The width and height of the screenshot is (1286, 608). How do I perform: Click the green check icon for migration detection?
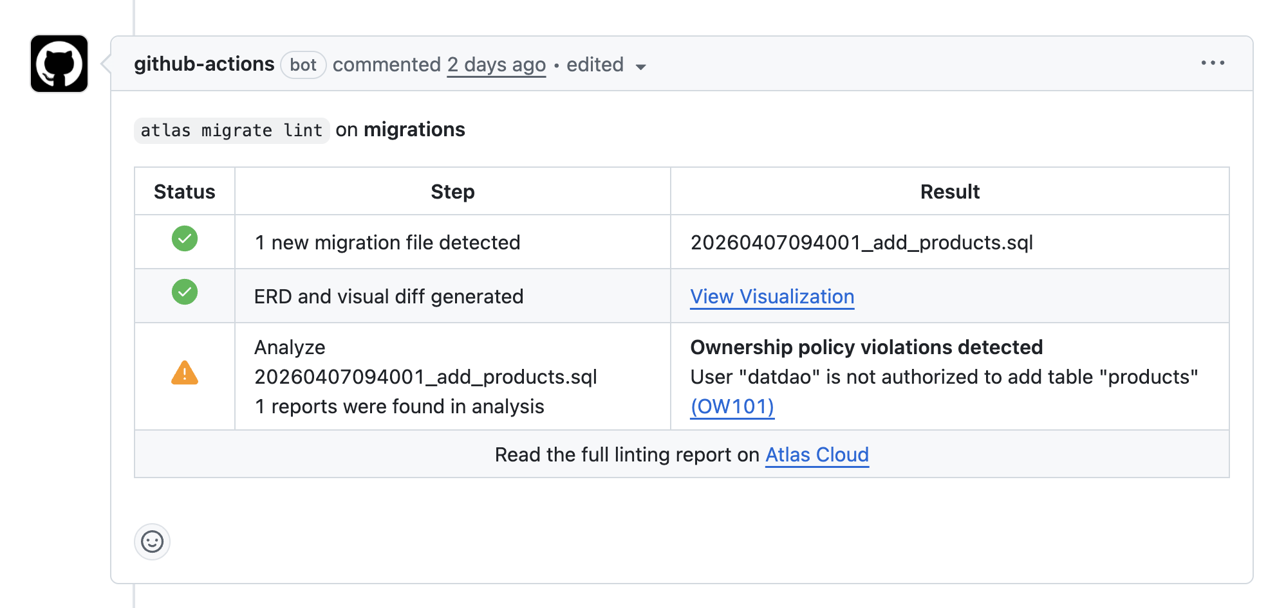(184, 238)
